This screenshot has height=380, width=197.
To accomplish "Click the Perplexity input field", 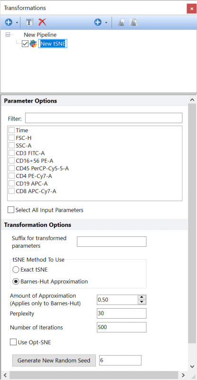I will tap(122, 313).
